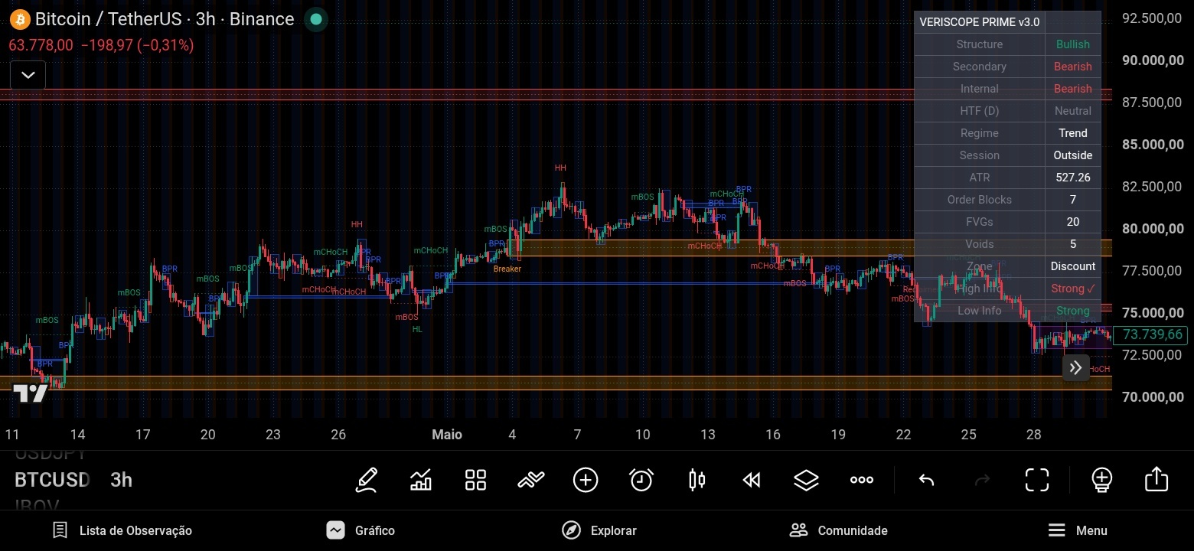Screen dimensions: 1194x551
Task: Toggle fullscreen chart mode
Action: pos(1037,480)
